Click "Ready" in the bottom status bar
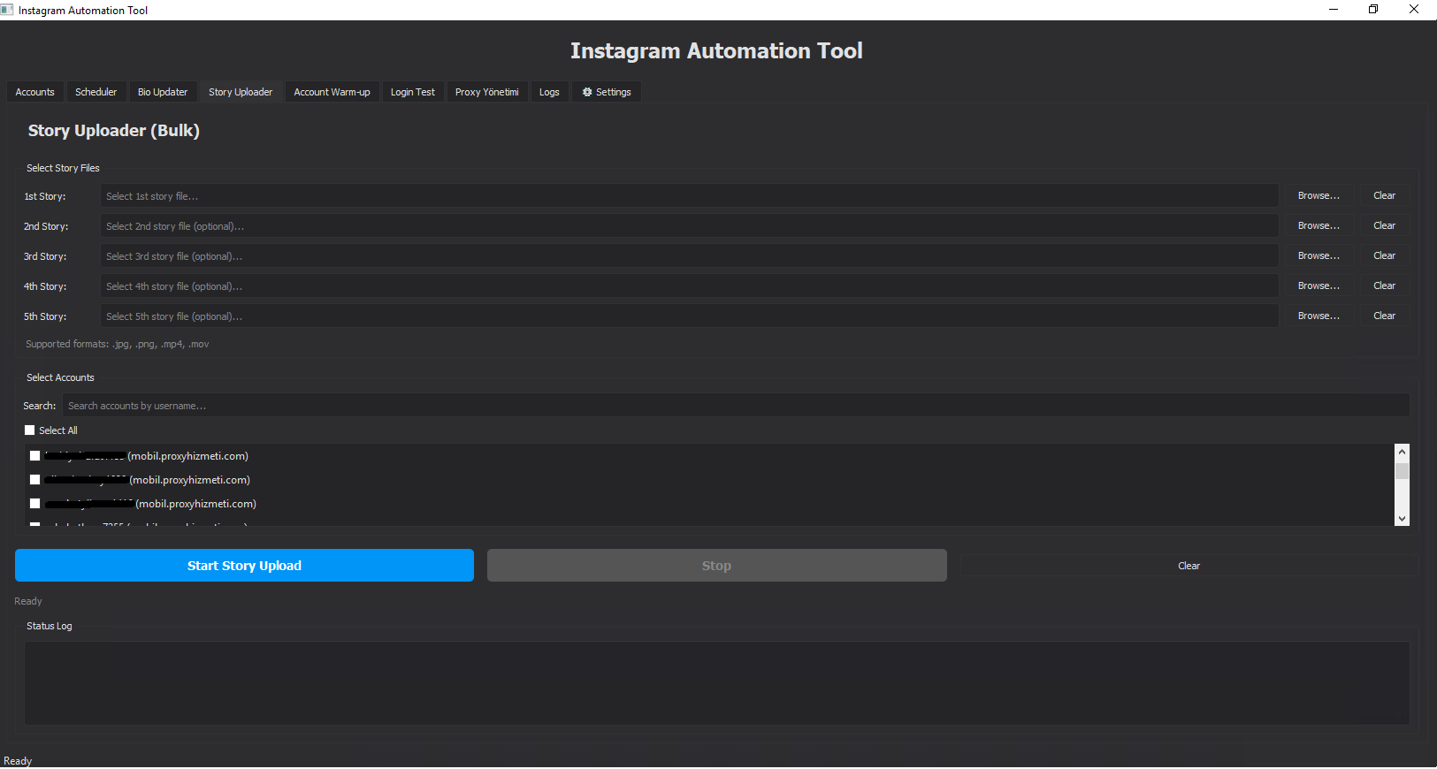Image resolution: width=1437 pixels, height=769 pixels. tap(18, 761)
